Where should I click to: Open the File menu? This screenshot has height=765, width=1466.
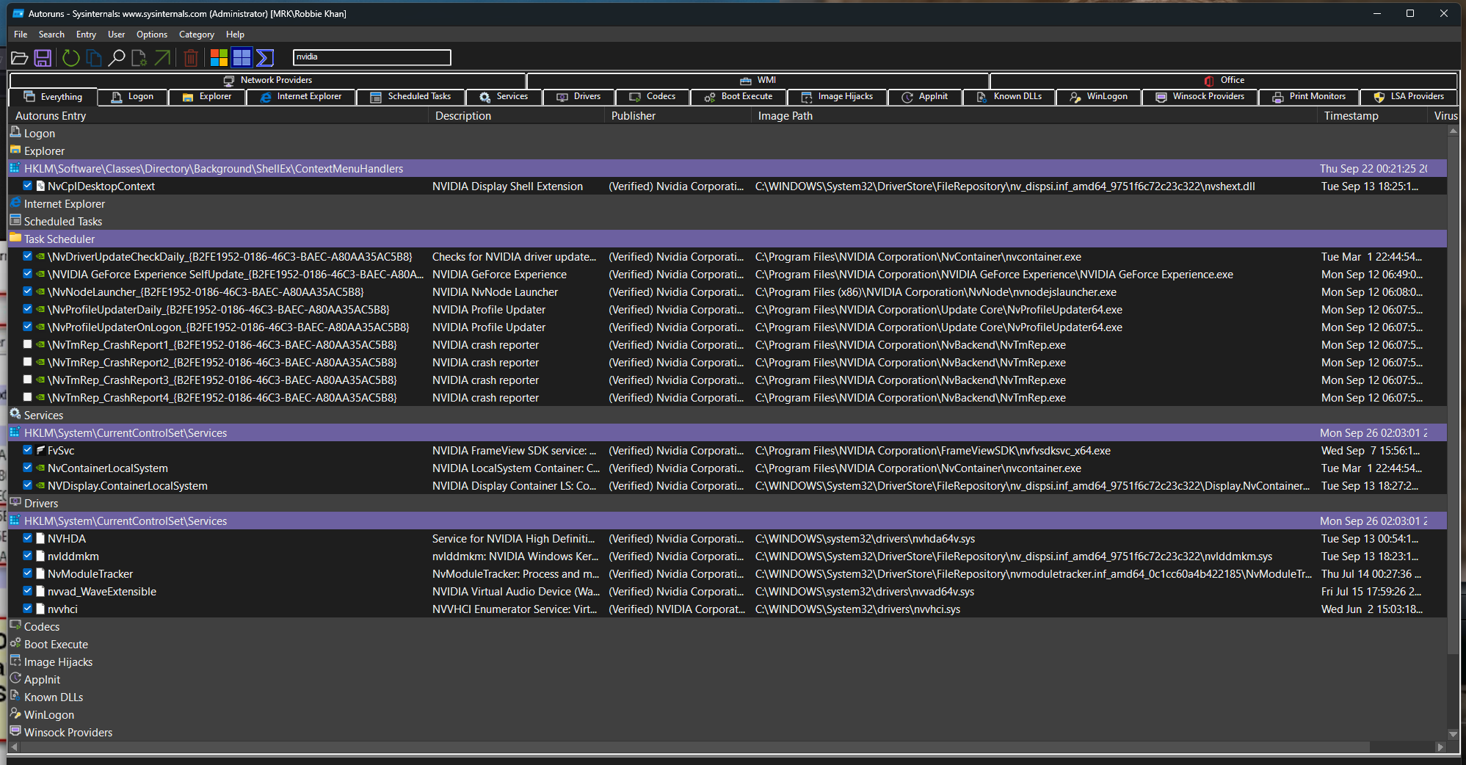pos(21,35)
